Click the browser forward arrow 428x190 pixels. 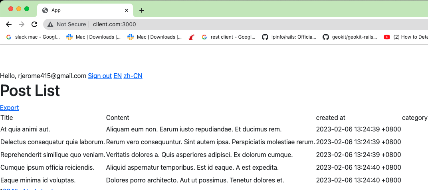tap(22, 24)
